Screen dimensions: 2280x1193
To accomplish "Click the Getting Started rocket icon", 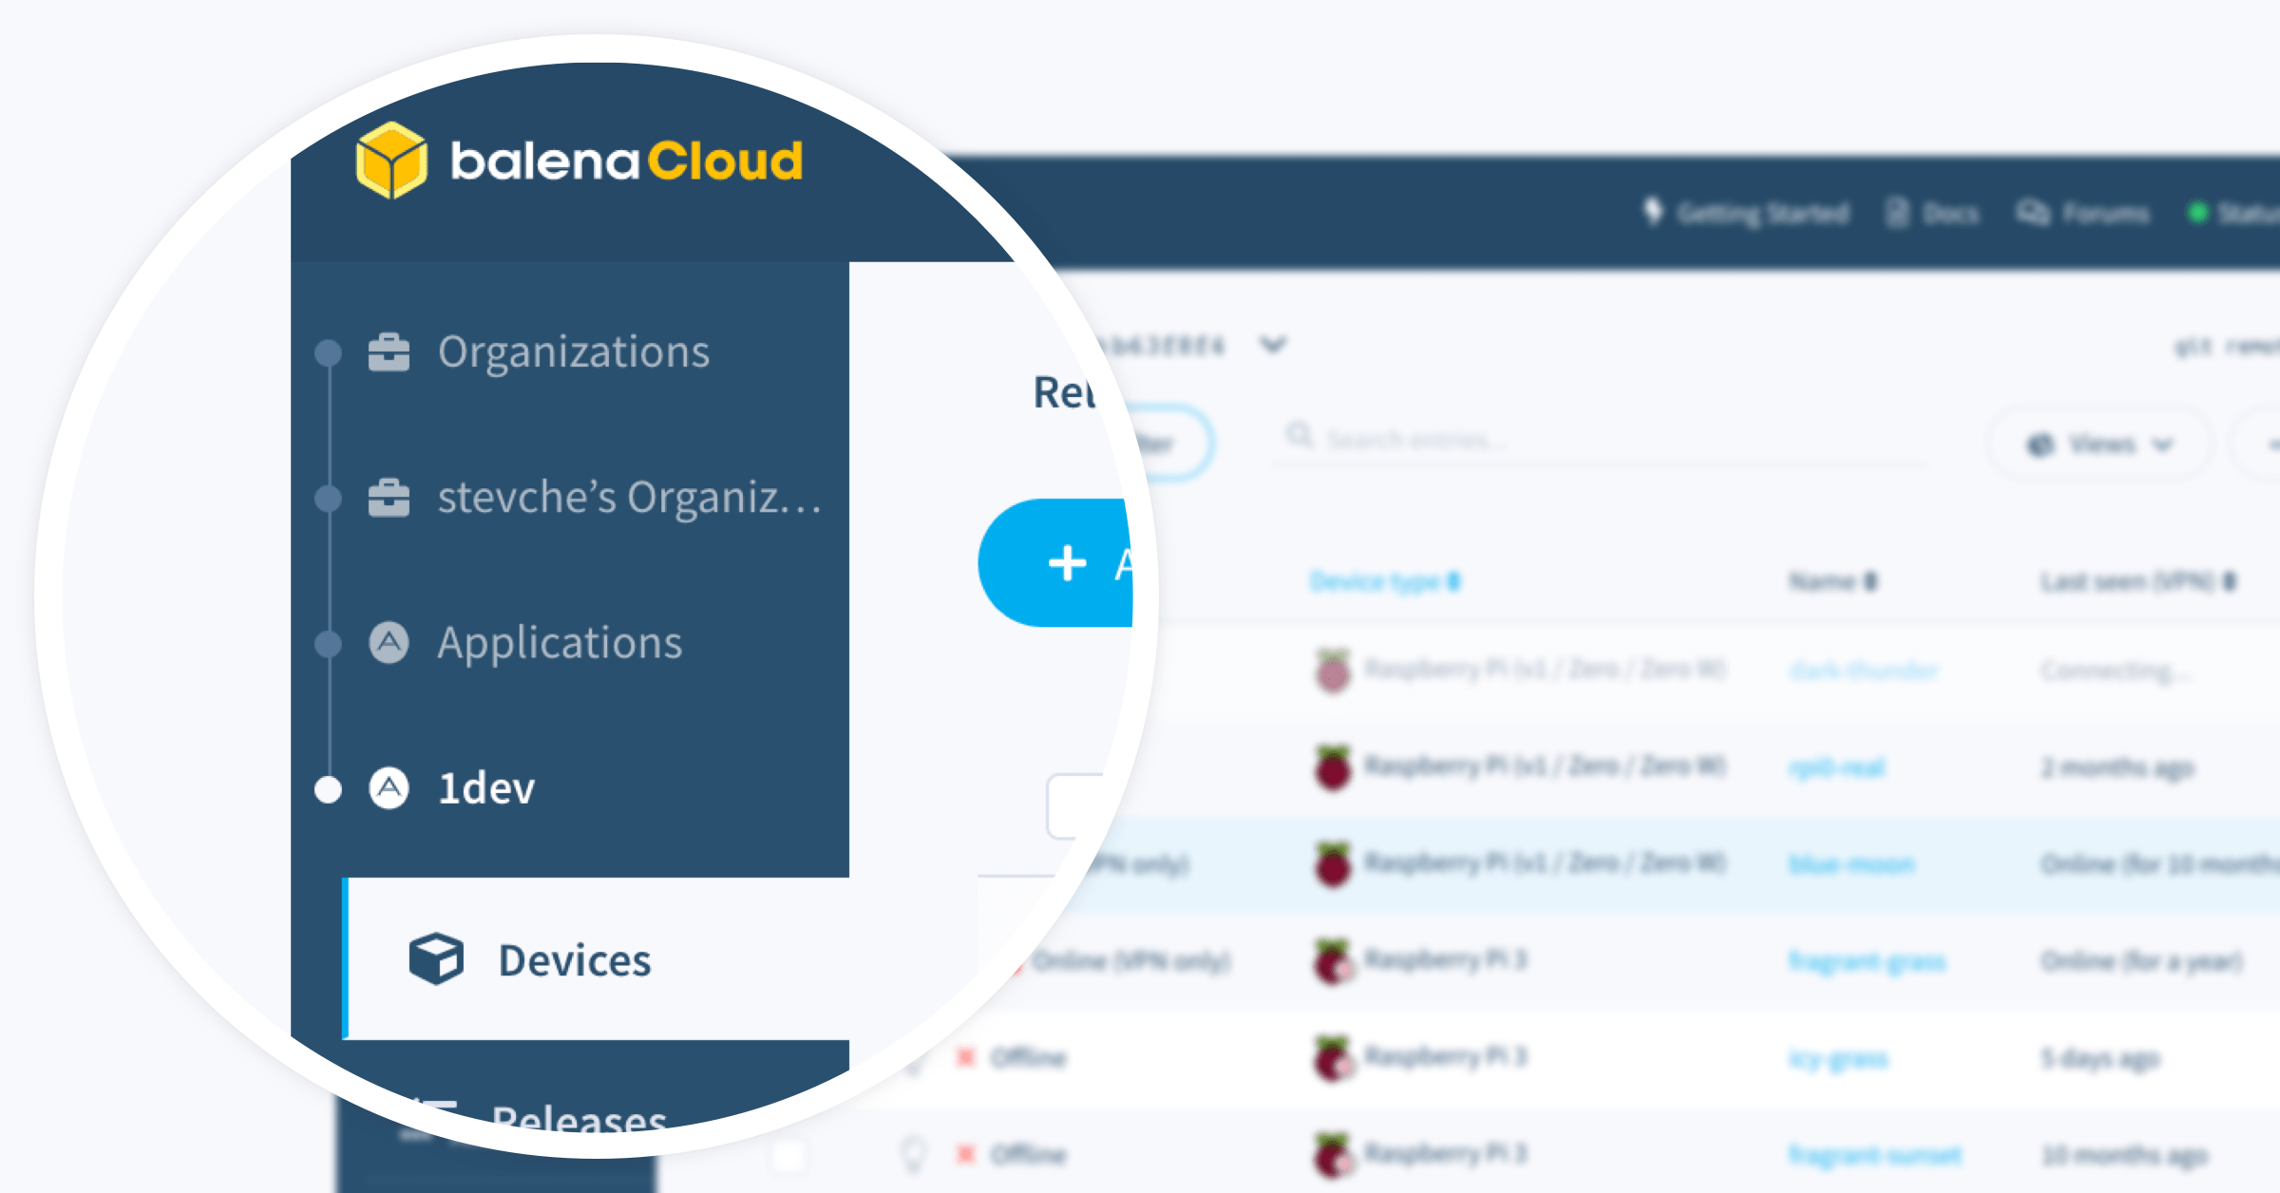I will coord(1654,213).
